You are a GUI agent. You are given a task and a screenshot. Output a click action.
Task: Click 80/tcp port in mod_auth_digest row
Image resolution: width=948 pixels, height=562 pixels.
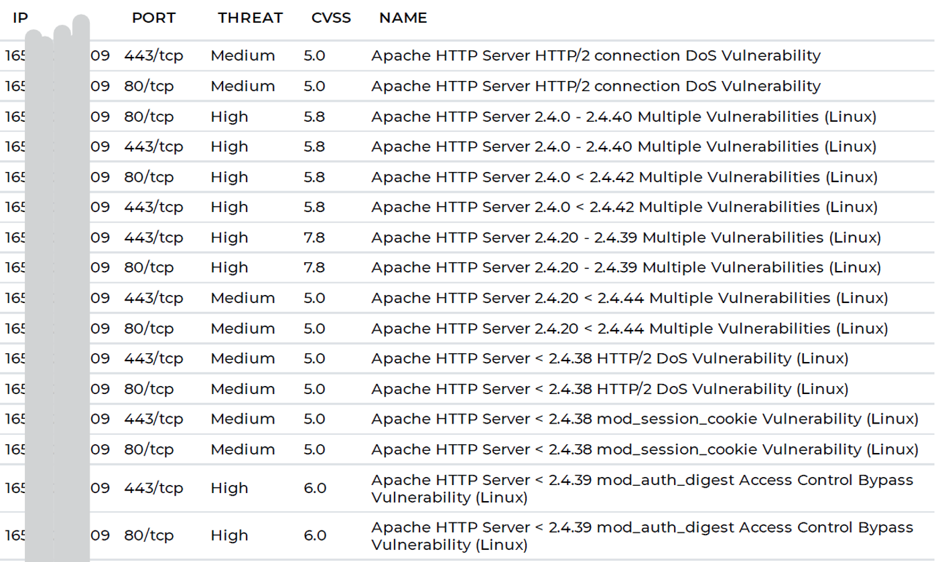click(x=149, y=536)
